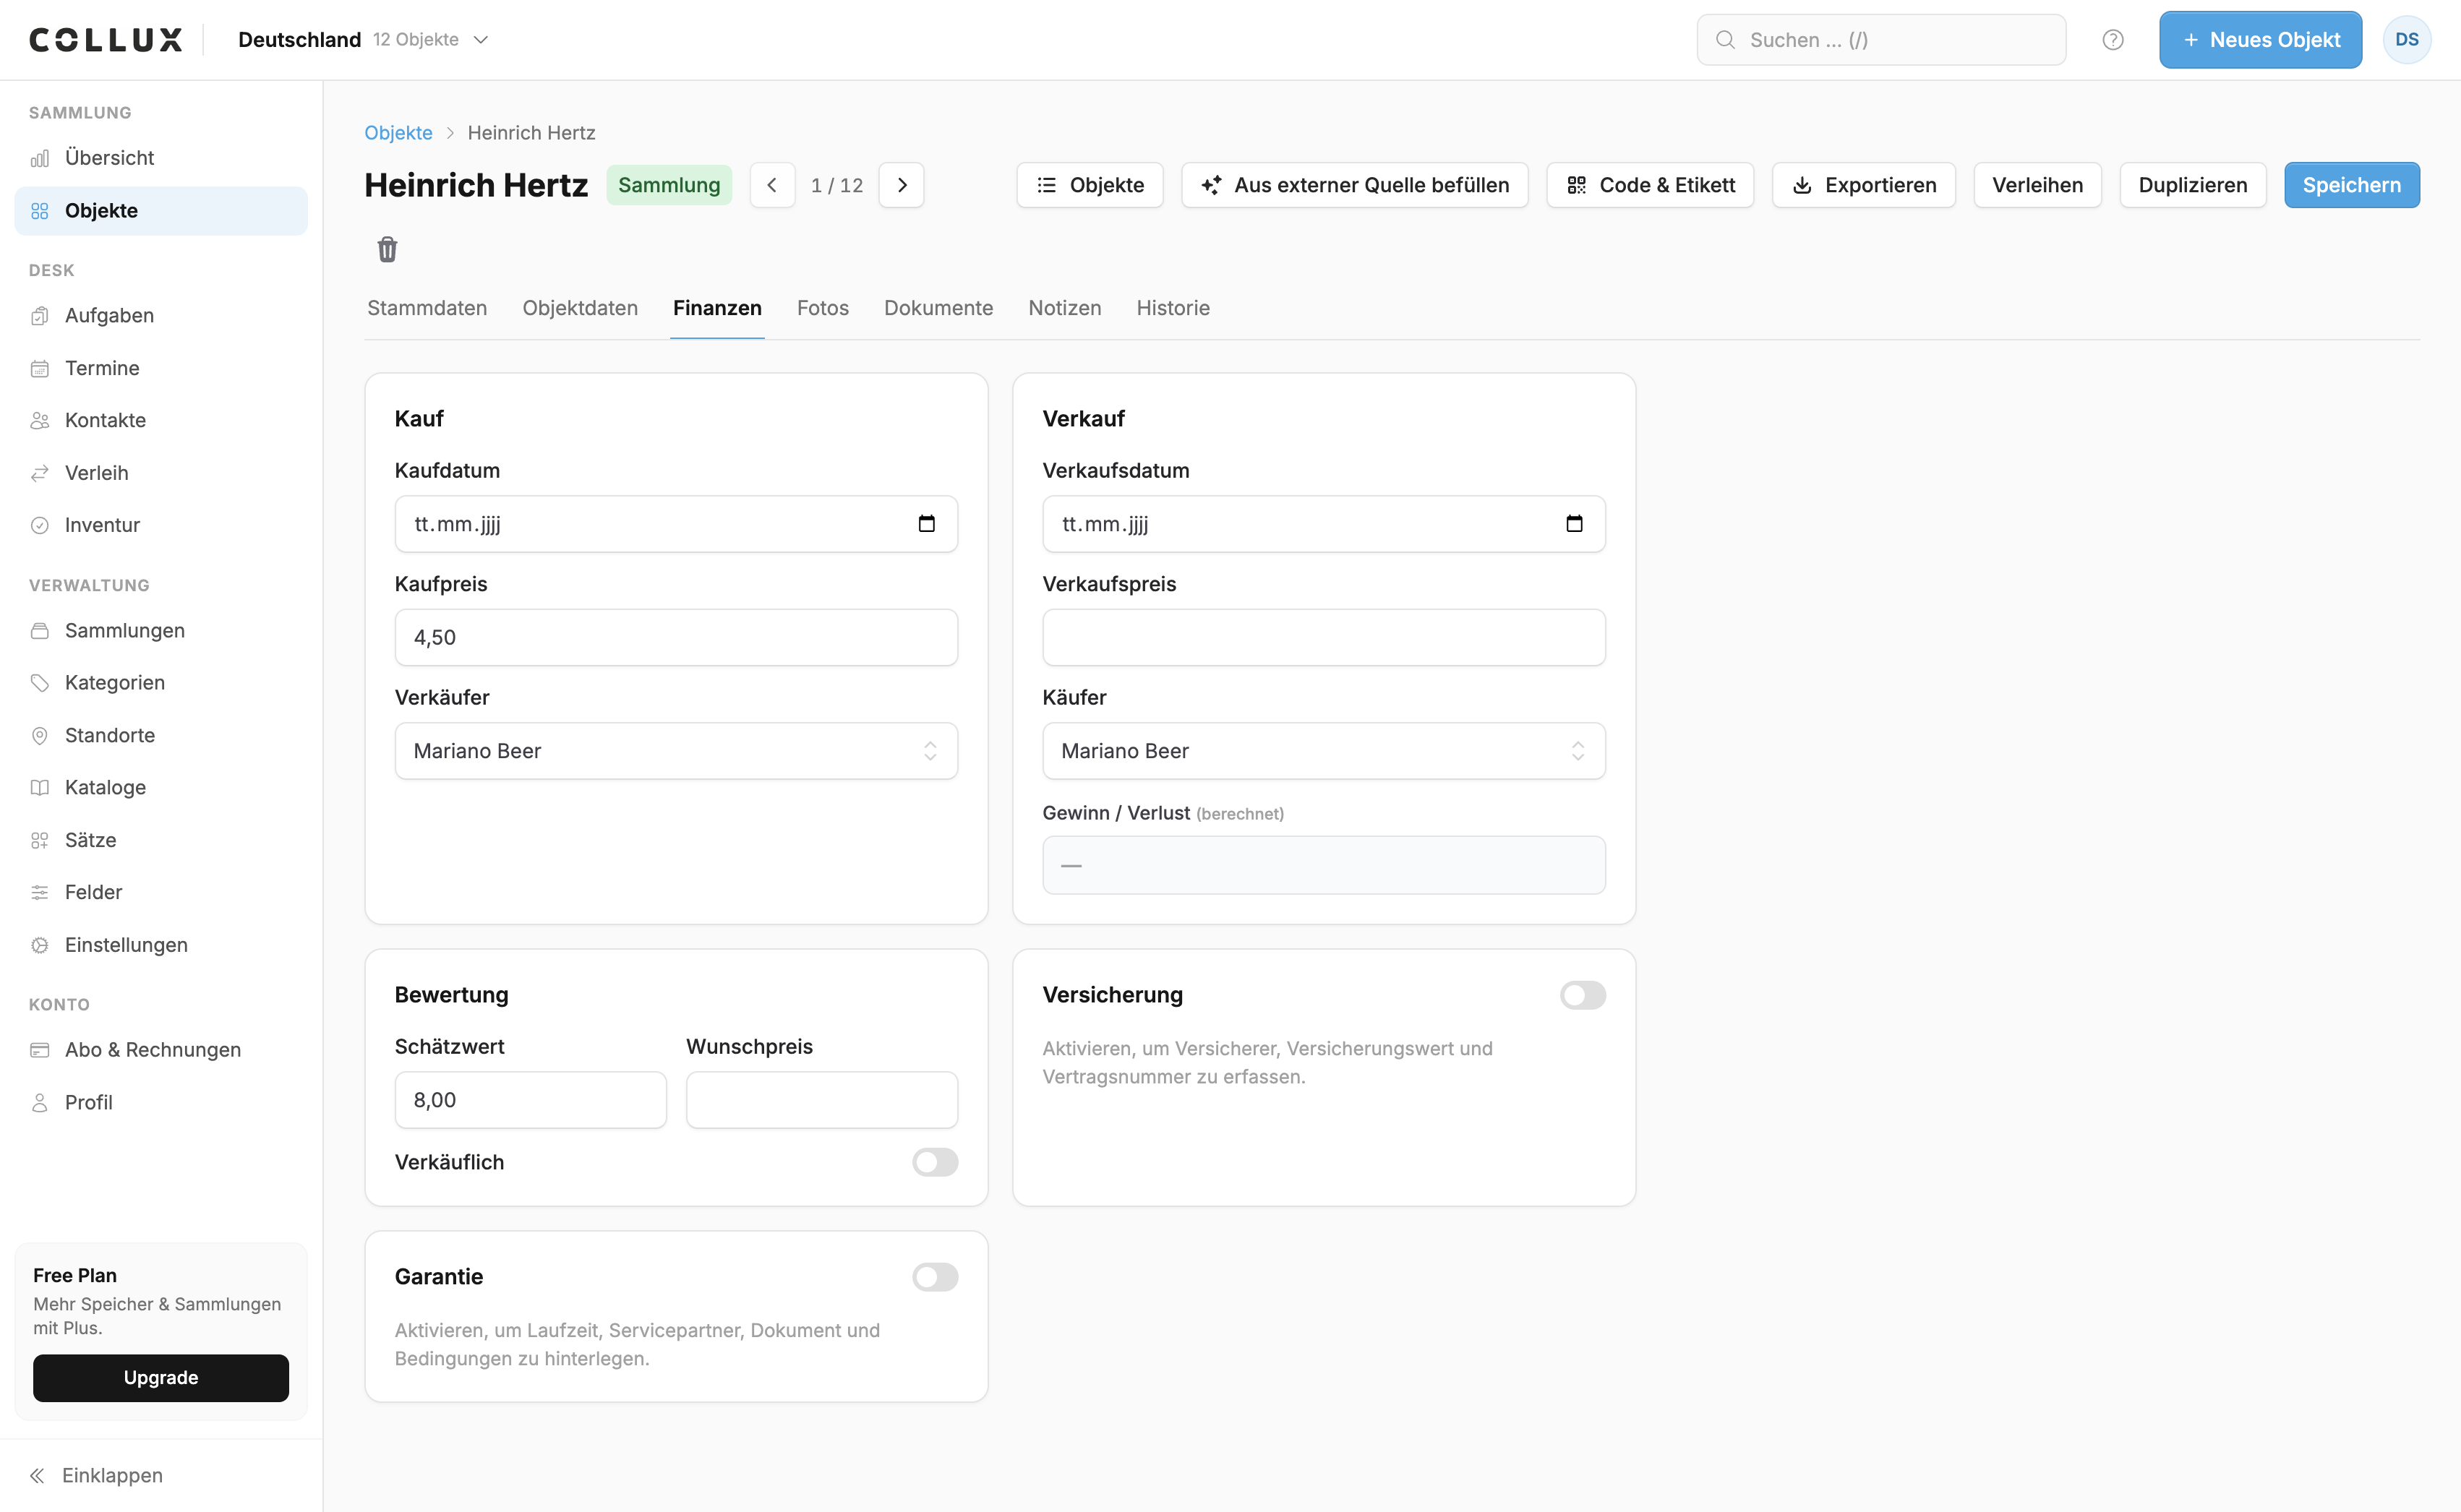Go to next object with right arrow
The image size is (2461, 1512).
[x=901, y=185]
